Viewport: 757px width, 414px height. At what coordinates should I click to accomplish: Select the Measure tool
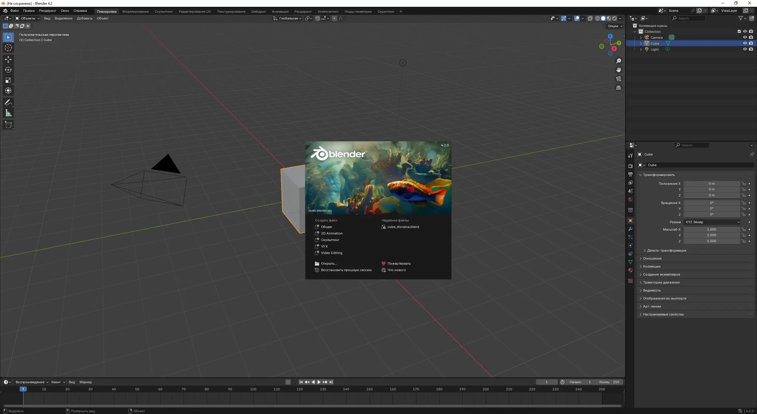coord(8,113)
